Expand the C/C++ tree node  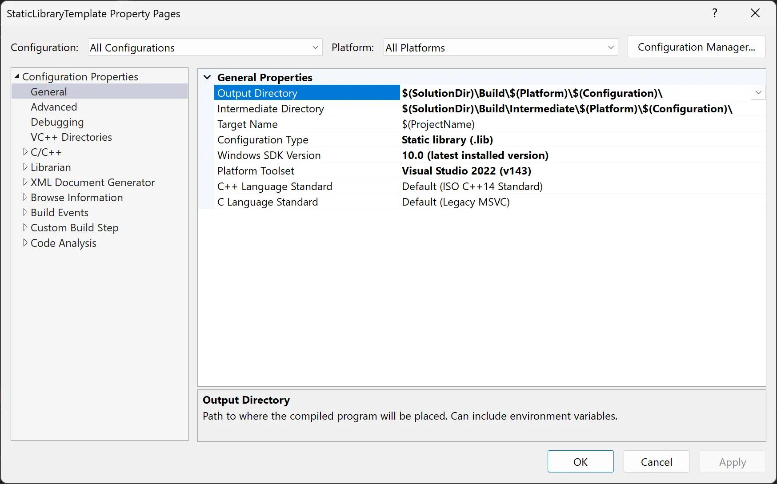[x=25, y=152]
